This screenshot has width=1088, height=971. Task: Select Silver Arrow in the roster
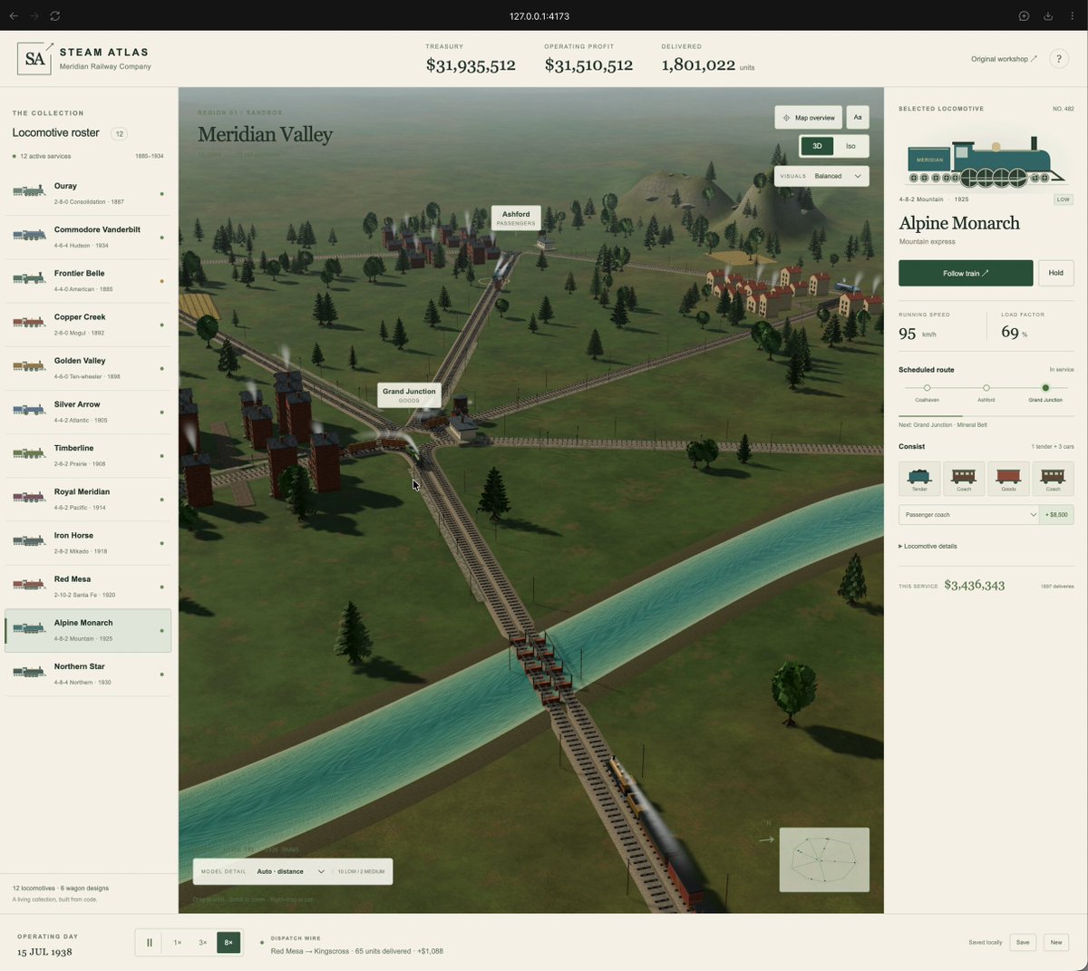click(88, 412)
